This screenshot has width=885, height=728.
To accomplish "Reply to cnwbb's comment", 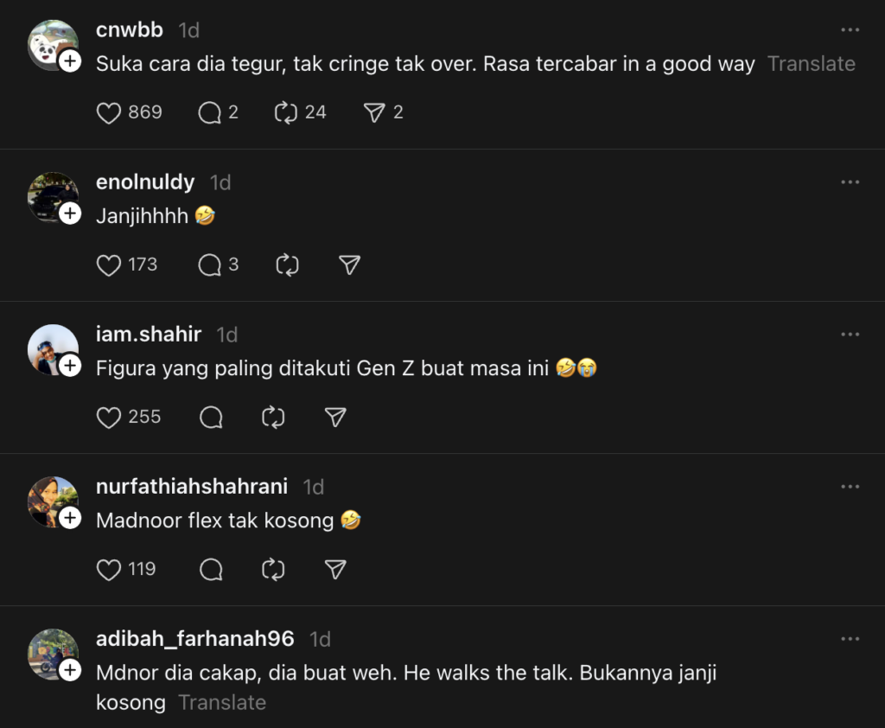I will 210,112.
